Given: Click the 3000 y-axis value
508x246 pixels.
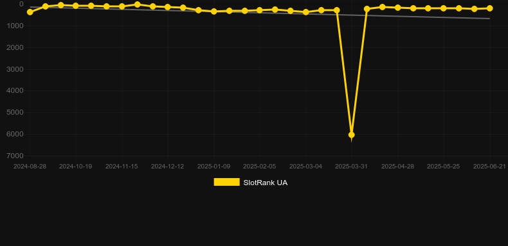Looking at the screenshot, I should (x=15, y=69).
